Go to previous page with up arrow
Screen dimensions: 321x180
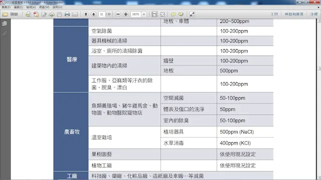point(86,14)
